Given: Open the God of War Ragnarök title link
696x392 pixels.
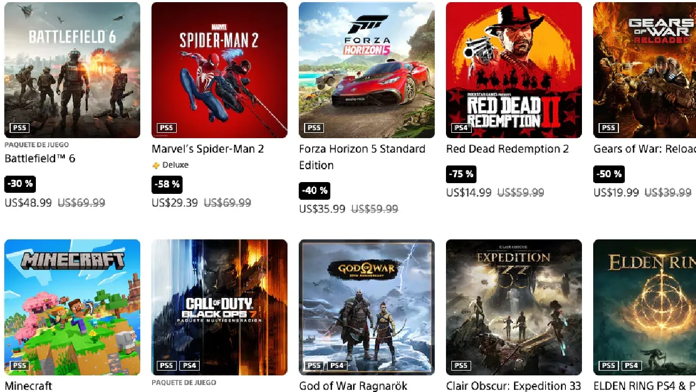Looking at the screenshot, I should tap(353, 386).
